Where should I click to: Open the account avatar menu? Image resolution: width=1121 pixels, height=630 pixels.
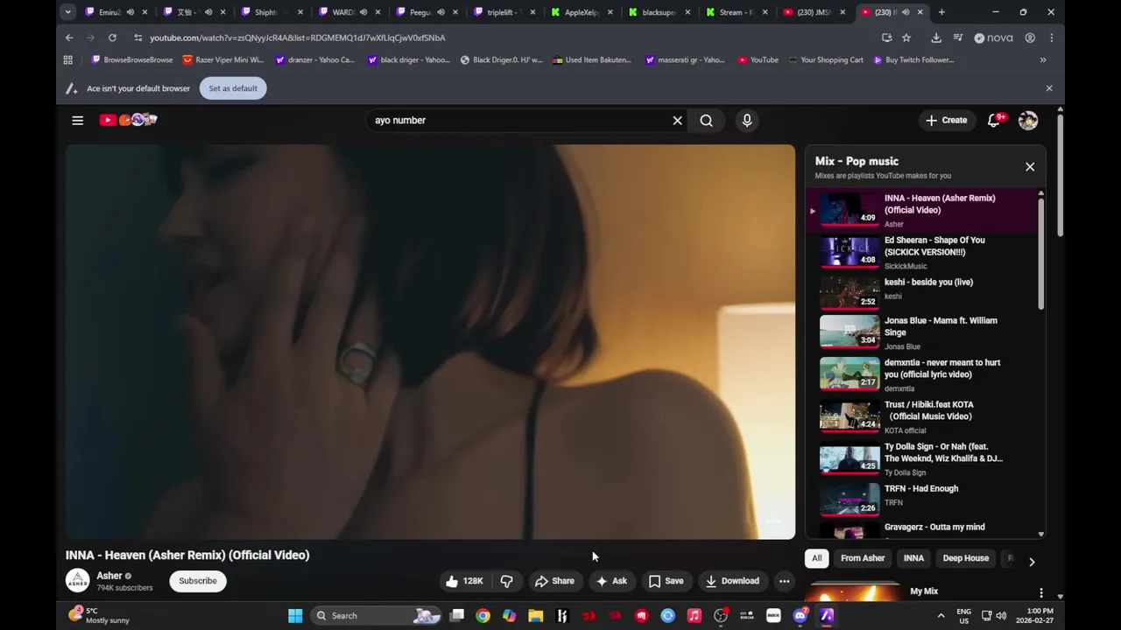1028,120
